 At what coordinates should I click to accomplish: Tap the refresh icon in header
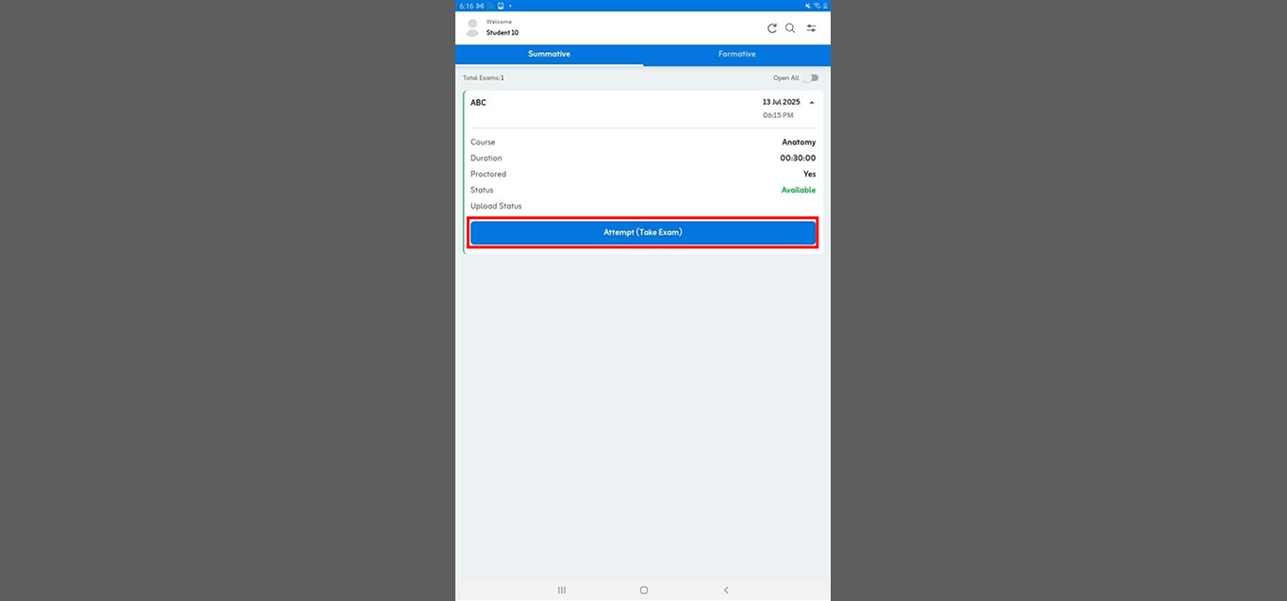772,28
